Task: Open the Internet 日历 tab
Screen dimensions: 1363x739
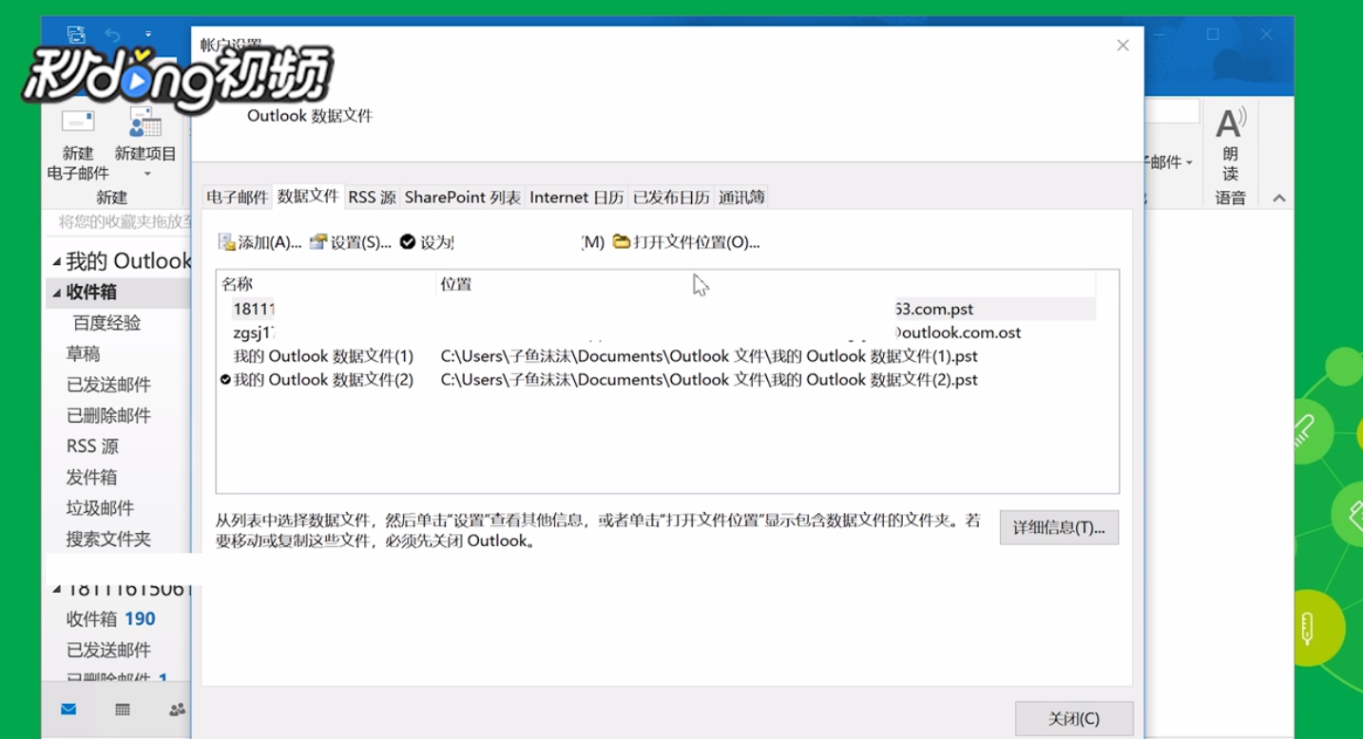Action: tap(576, 197)
